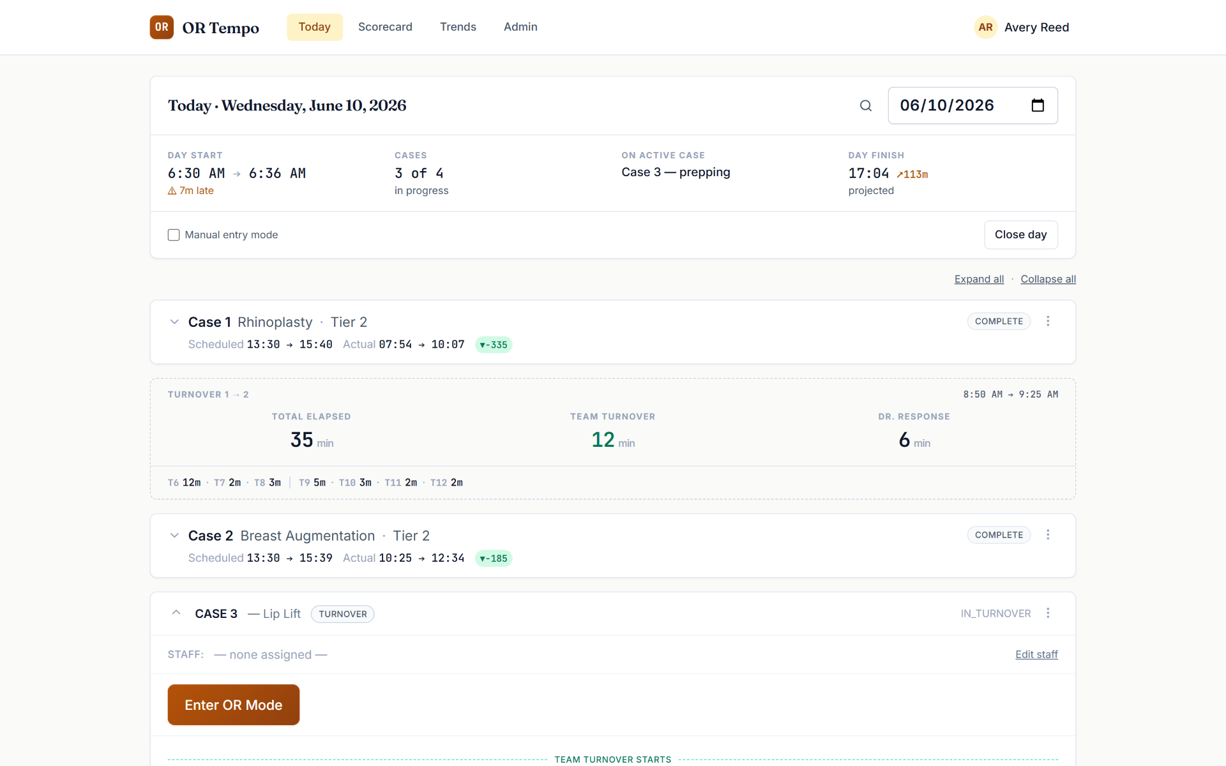The height and width of the screenshot is (766, 1226).
Task: Click the AR user avatar
Action: 985,27
